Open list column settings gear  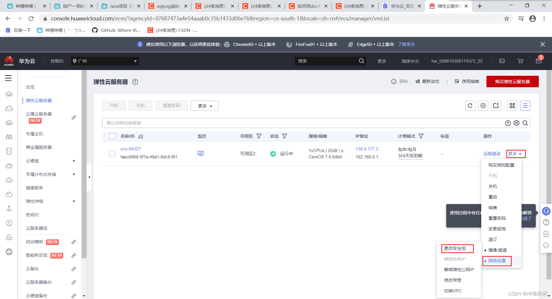tap(483, 106)
